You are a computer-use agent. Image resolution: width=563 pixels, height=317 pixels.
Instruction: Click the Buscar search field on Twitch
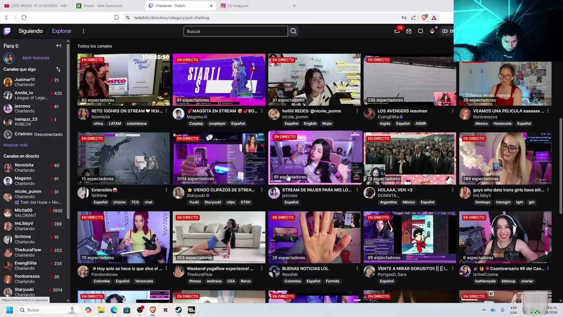click(235, 31)
